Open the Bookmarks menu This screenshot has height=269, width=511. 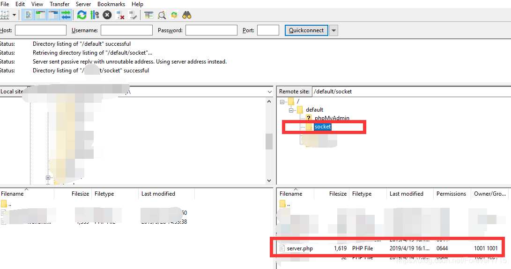111,4
